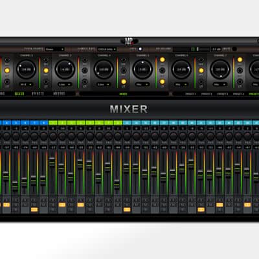
Task: Toggle Channel 4 lit lower phase button
Action: click(124, 82)
